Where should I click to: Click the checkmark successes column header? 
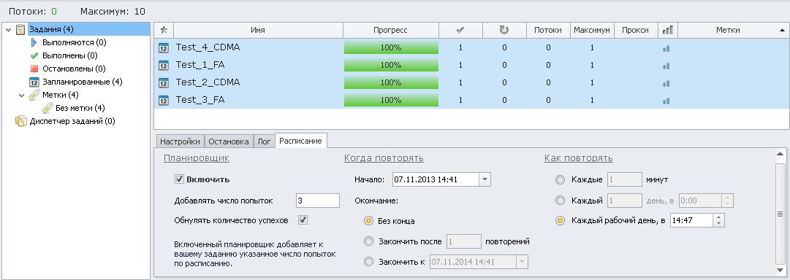click(x=460, y=30)
